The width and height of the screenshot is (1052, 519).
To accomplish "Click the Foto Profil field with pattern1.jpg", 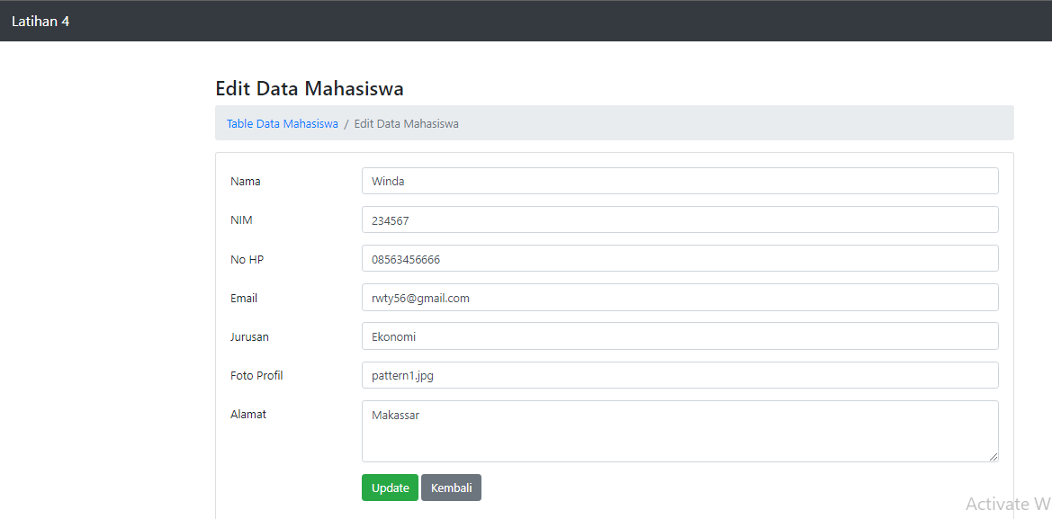I will 679,374.
